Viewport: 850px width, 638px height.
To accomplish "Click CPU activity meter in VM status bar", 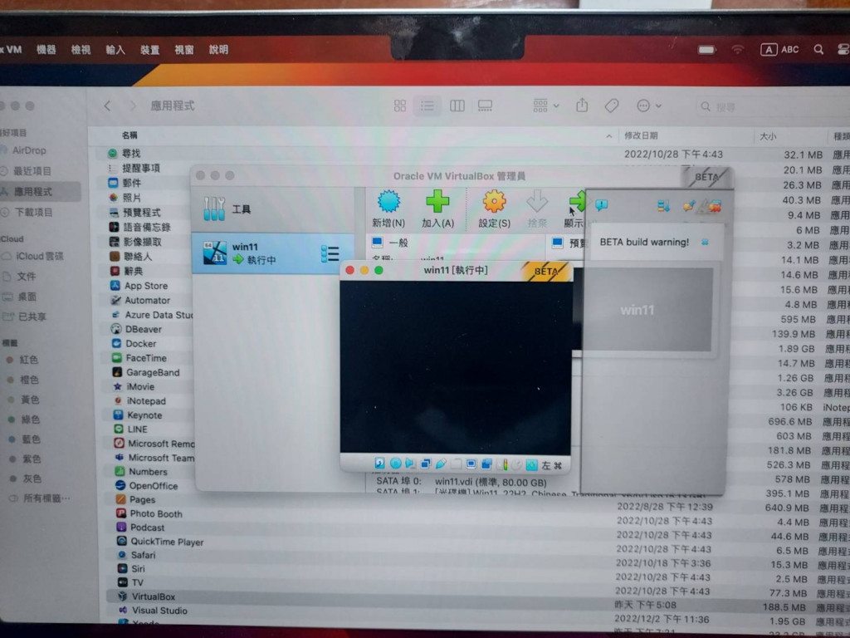I will click(504, 465).
